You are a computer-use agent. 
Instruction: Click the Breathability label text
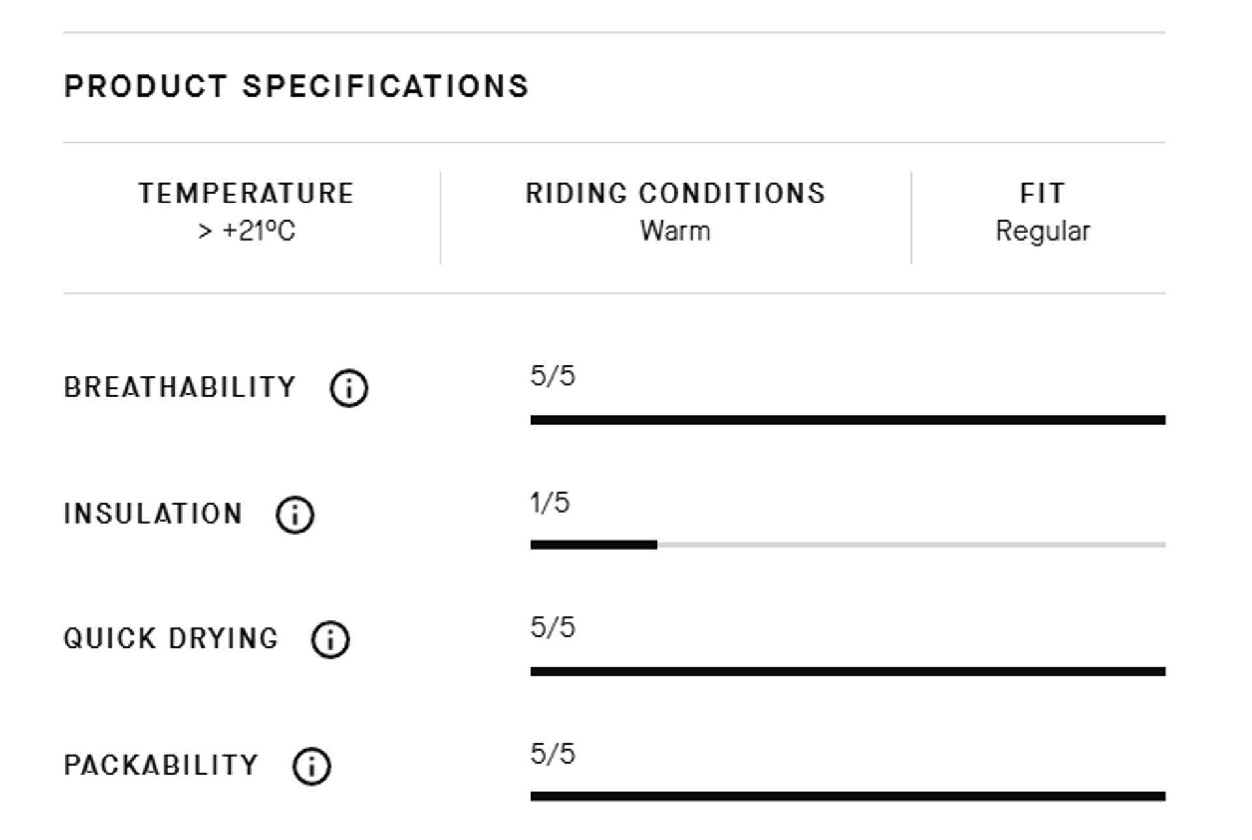(x=180, y=387)
